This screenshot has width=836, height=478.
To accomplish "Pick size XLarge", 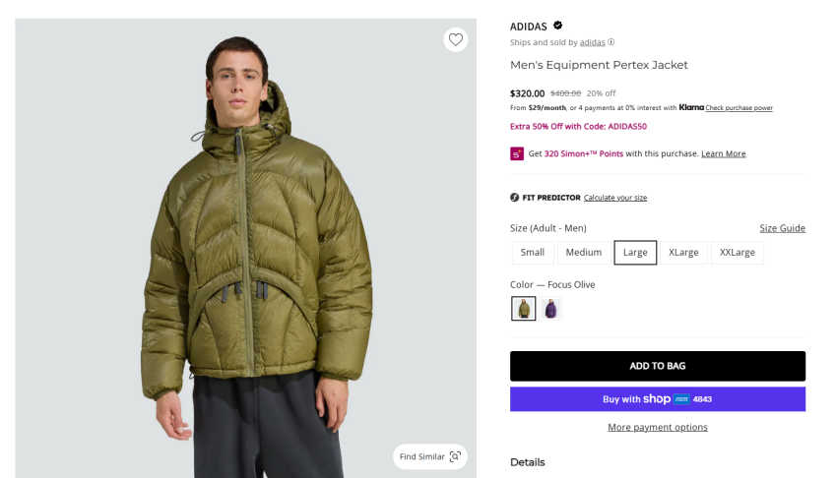I will (x=683, y=253).
